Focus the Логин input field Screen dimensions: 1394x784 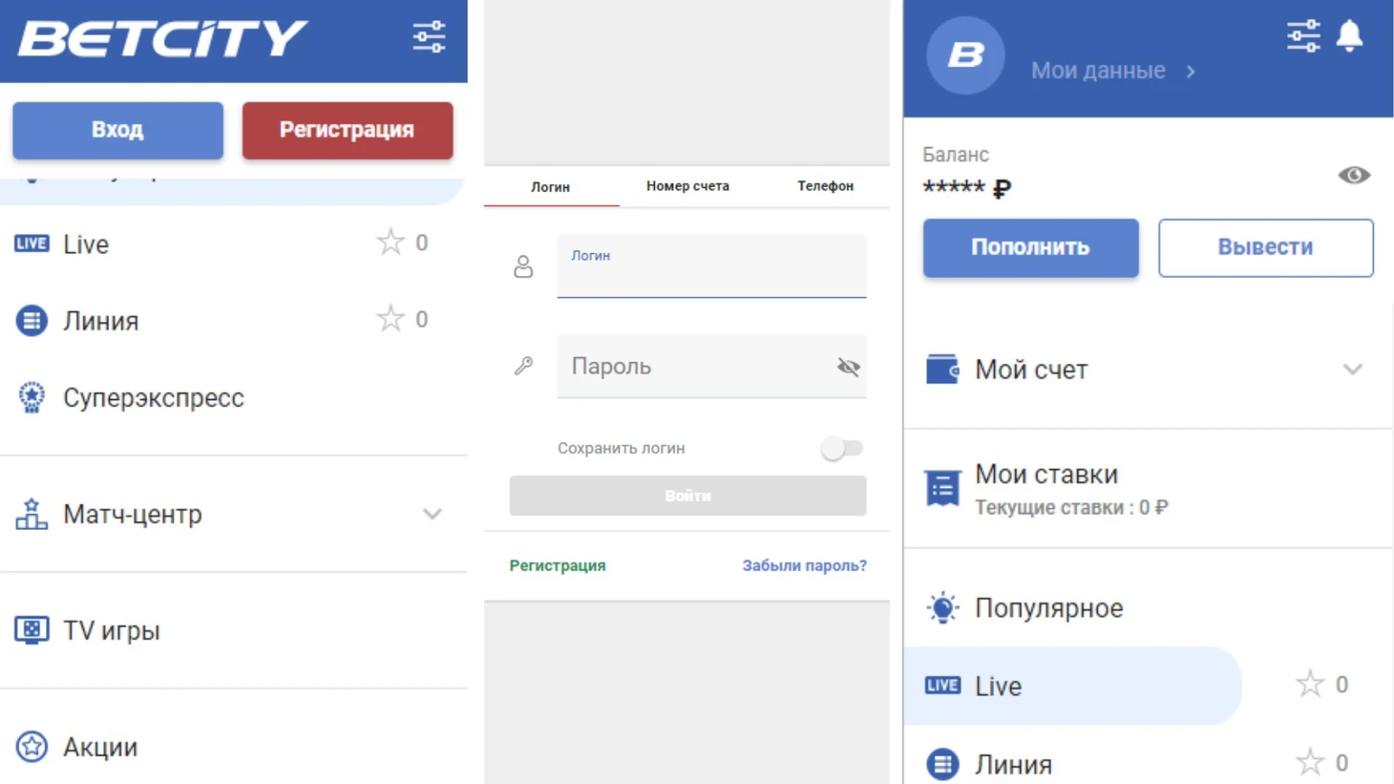click(712, 266)
